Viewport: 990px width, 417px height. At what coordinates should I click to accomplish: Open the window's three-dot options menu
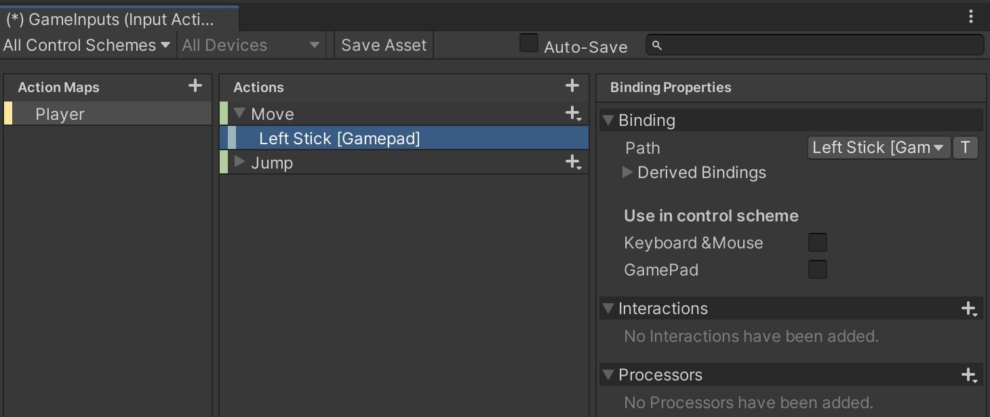pos(971,17)
